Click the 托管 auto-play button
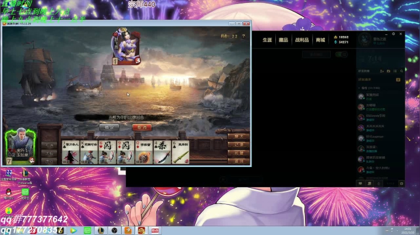420x235 pixels. pos(239,153)
